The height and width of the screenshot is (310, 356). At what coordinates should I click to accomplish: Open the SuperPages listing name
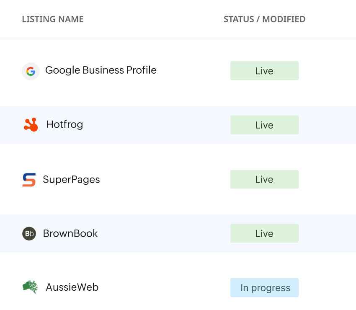[71, 180]
